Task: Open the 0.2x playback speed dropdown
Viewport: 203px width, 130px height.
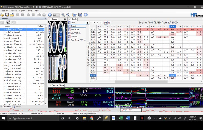Action: click(x=56, y=15)
